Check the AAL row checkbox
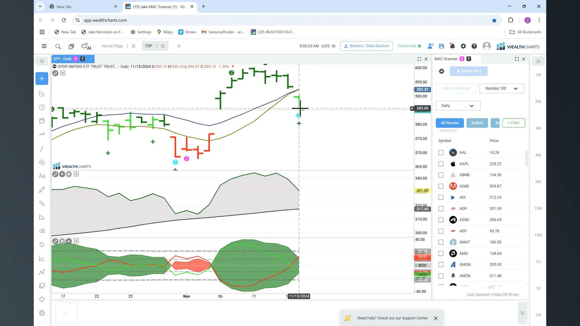 pyautogui.click(x=441, y=153)
